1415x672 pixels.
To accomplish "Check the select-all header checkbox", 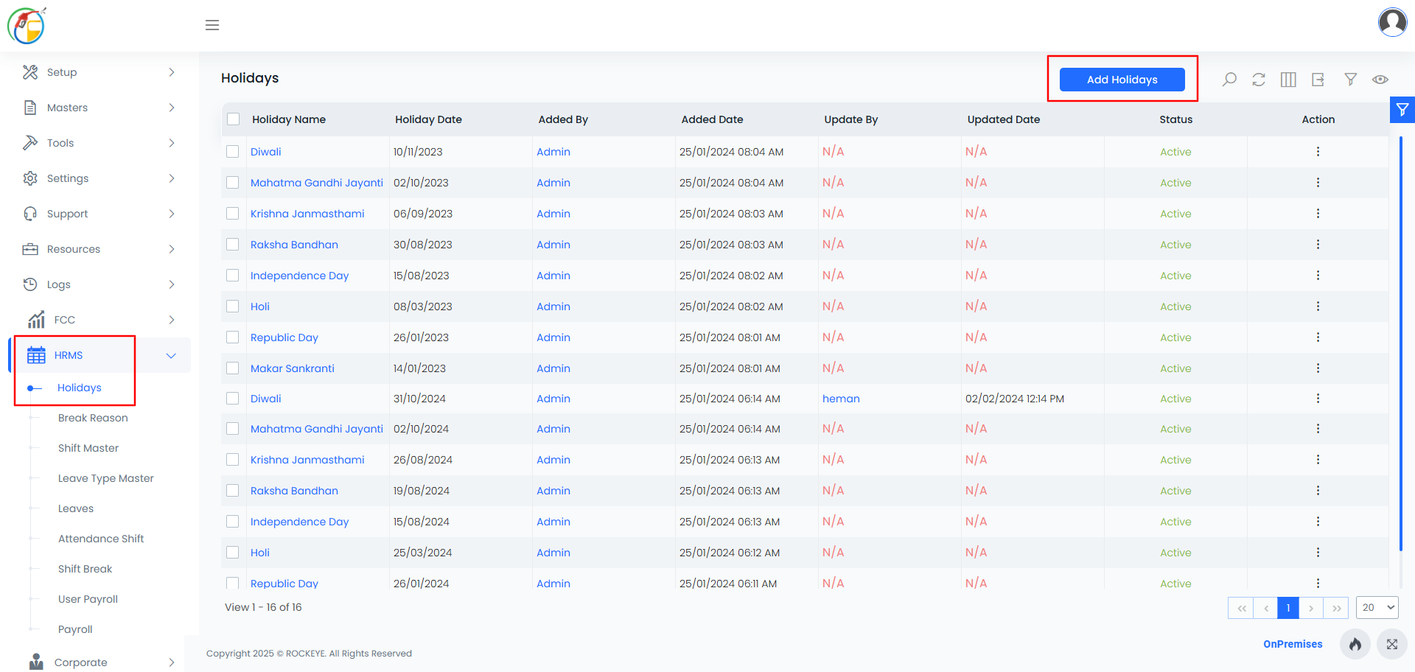I will pos(234,119).
